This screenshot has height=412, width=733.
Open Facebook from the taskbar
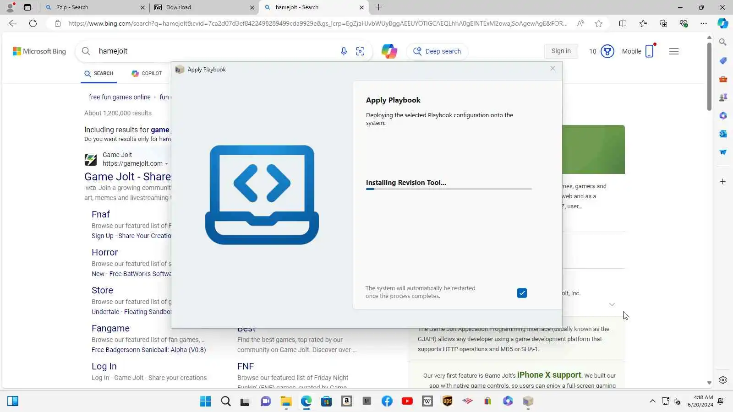point(387,401)
